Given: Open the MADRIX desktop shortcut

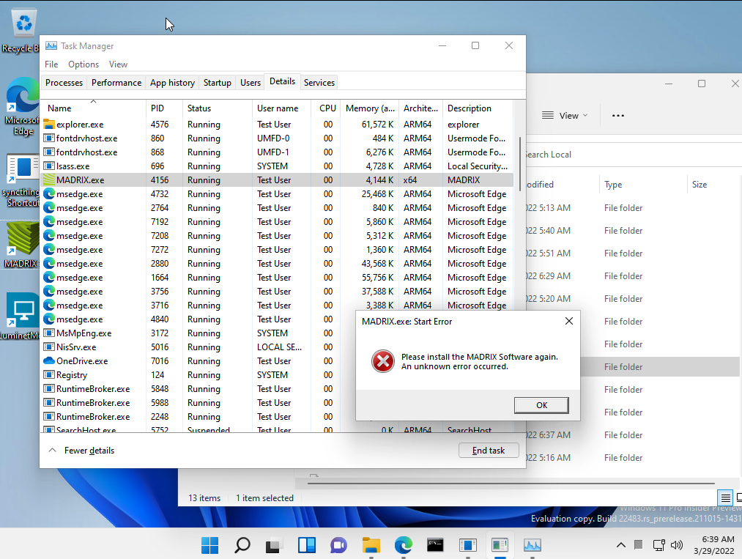Looking at the screenshot, I should pyautogui.click(x=21, y=245).
